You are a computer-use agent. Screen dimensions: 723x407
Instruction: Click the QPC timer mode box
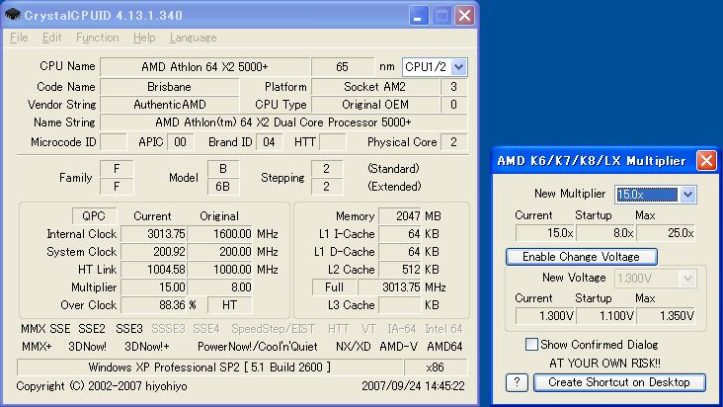tap(95, 215)
